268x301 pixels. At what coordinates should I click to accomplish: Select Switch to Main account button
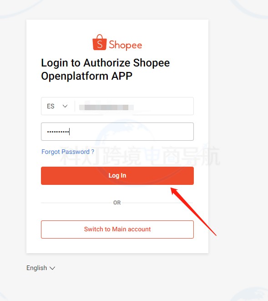[x=117, y=230]
